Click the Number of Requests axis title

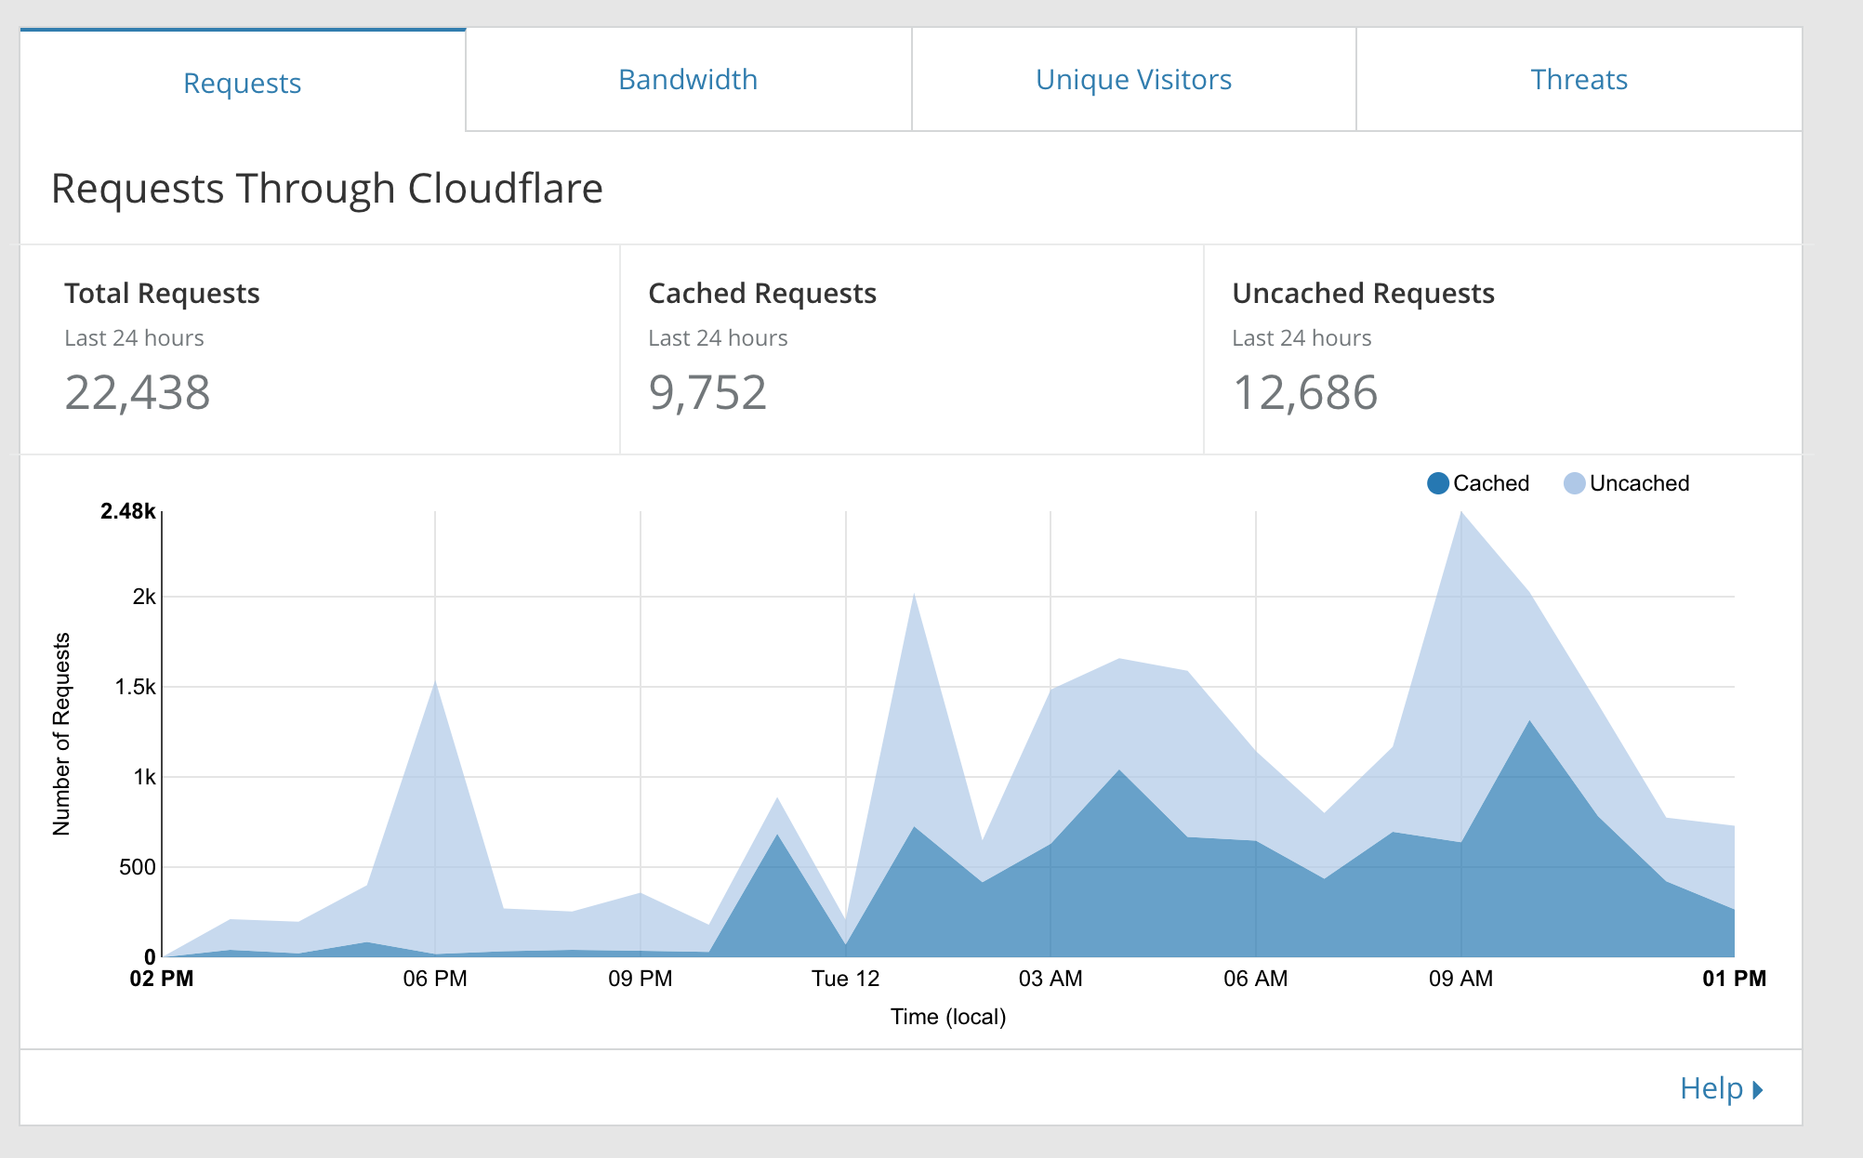[61, 734]
